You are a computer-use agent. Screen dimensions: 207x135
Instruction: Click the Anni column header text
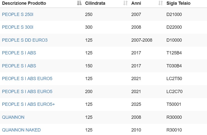point(136,3)
